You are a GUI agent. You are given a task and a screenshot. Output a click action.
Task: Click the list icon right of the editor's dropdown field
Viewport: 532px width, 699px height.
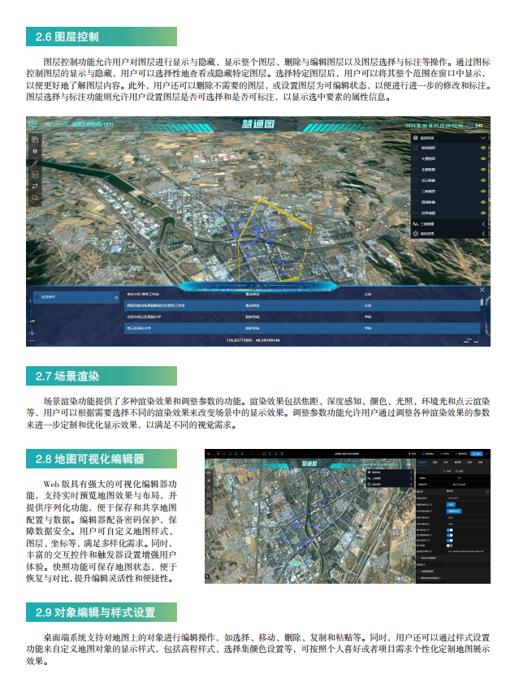point(487,491)
